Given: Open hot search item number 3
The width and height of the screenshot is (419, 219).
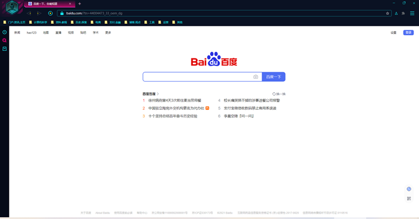Looking at the screenshot, I should [x=172, y=116].
